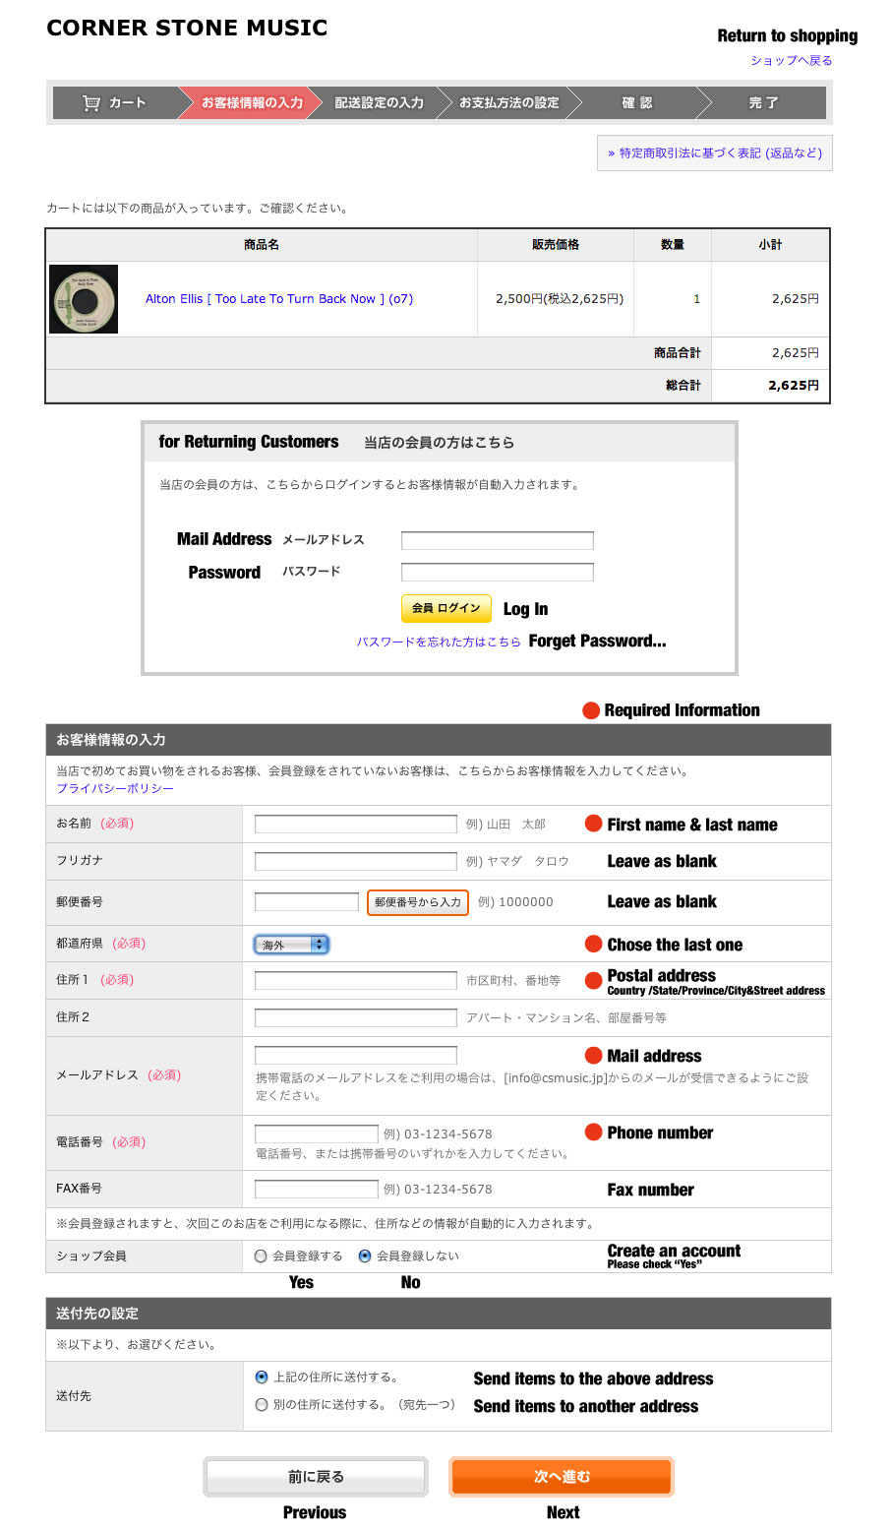Open the 都道府県 dropdown showing 海外
Screen dimensions: 891x1531
point(291,945)
